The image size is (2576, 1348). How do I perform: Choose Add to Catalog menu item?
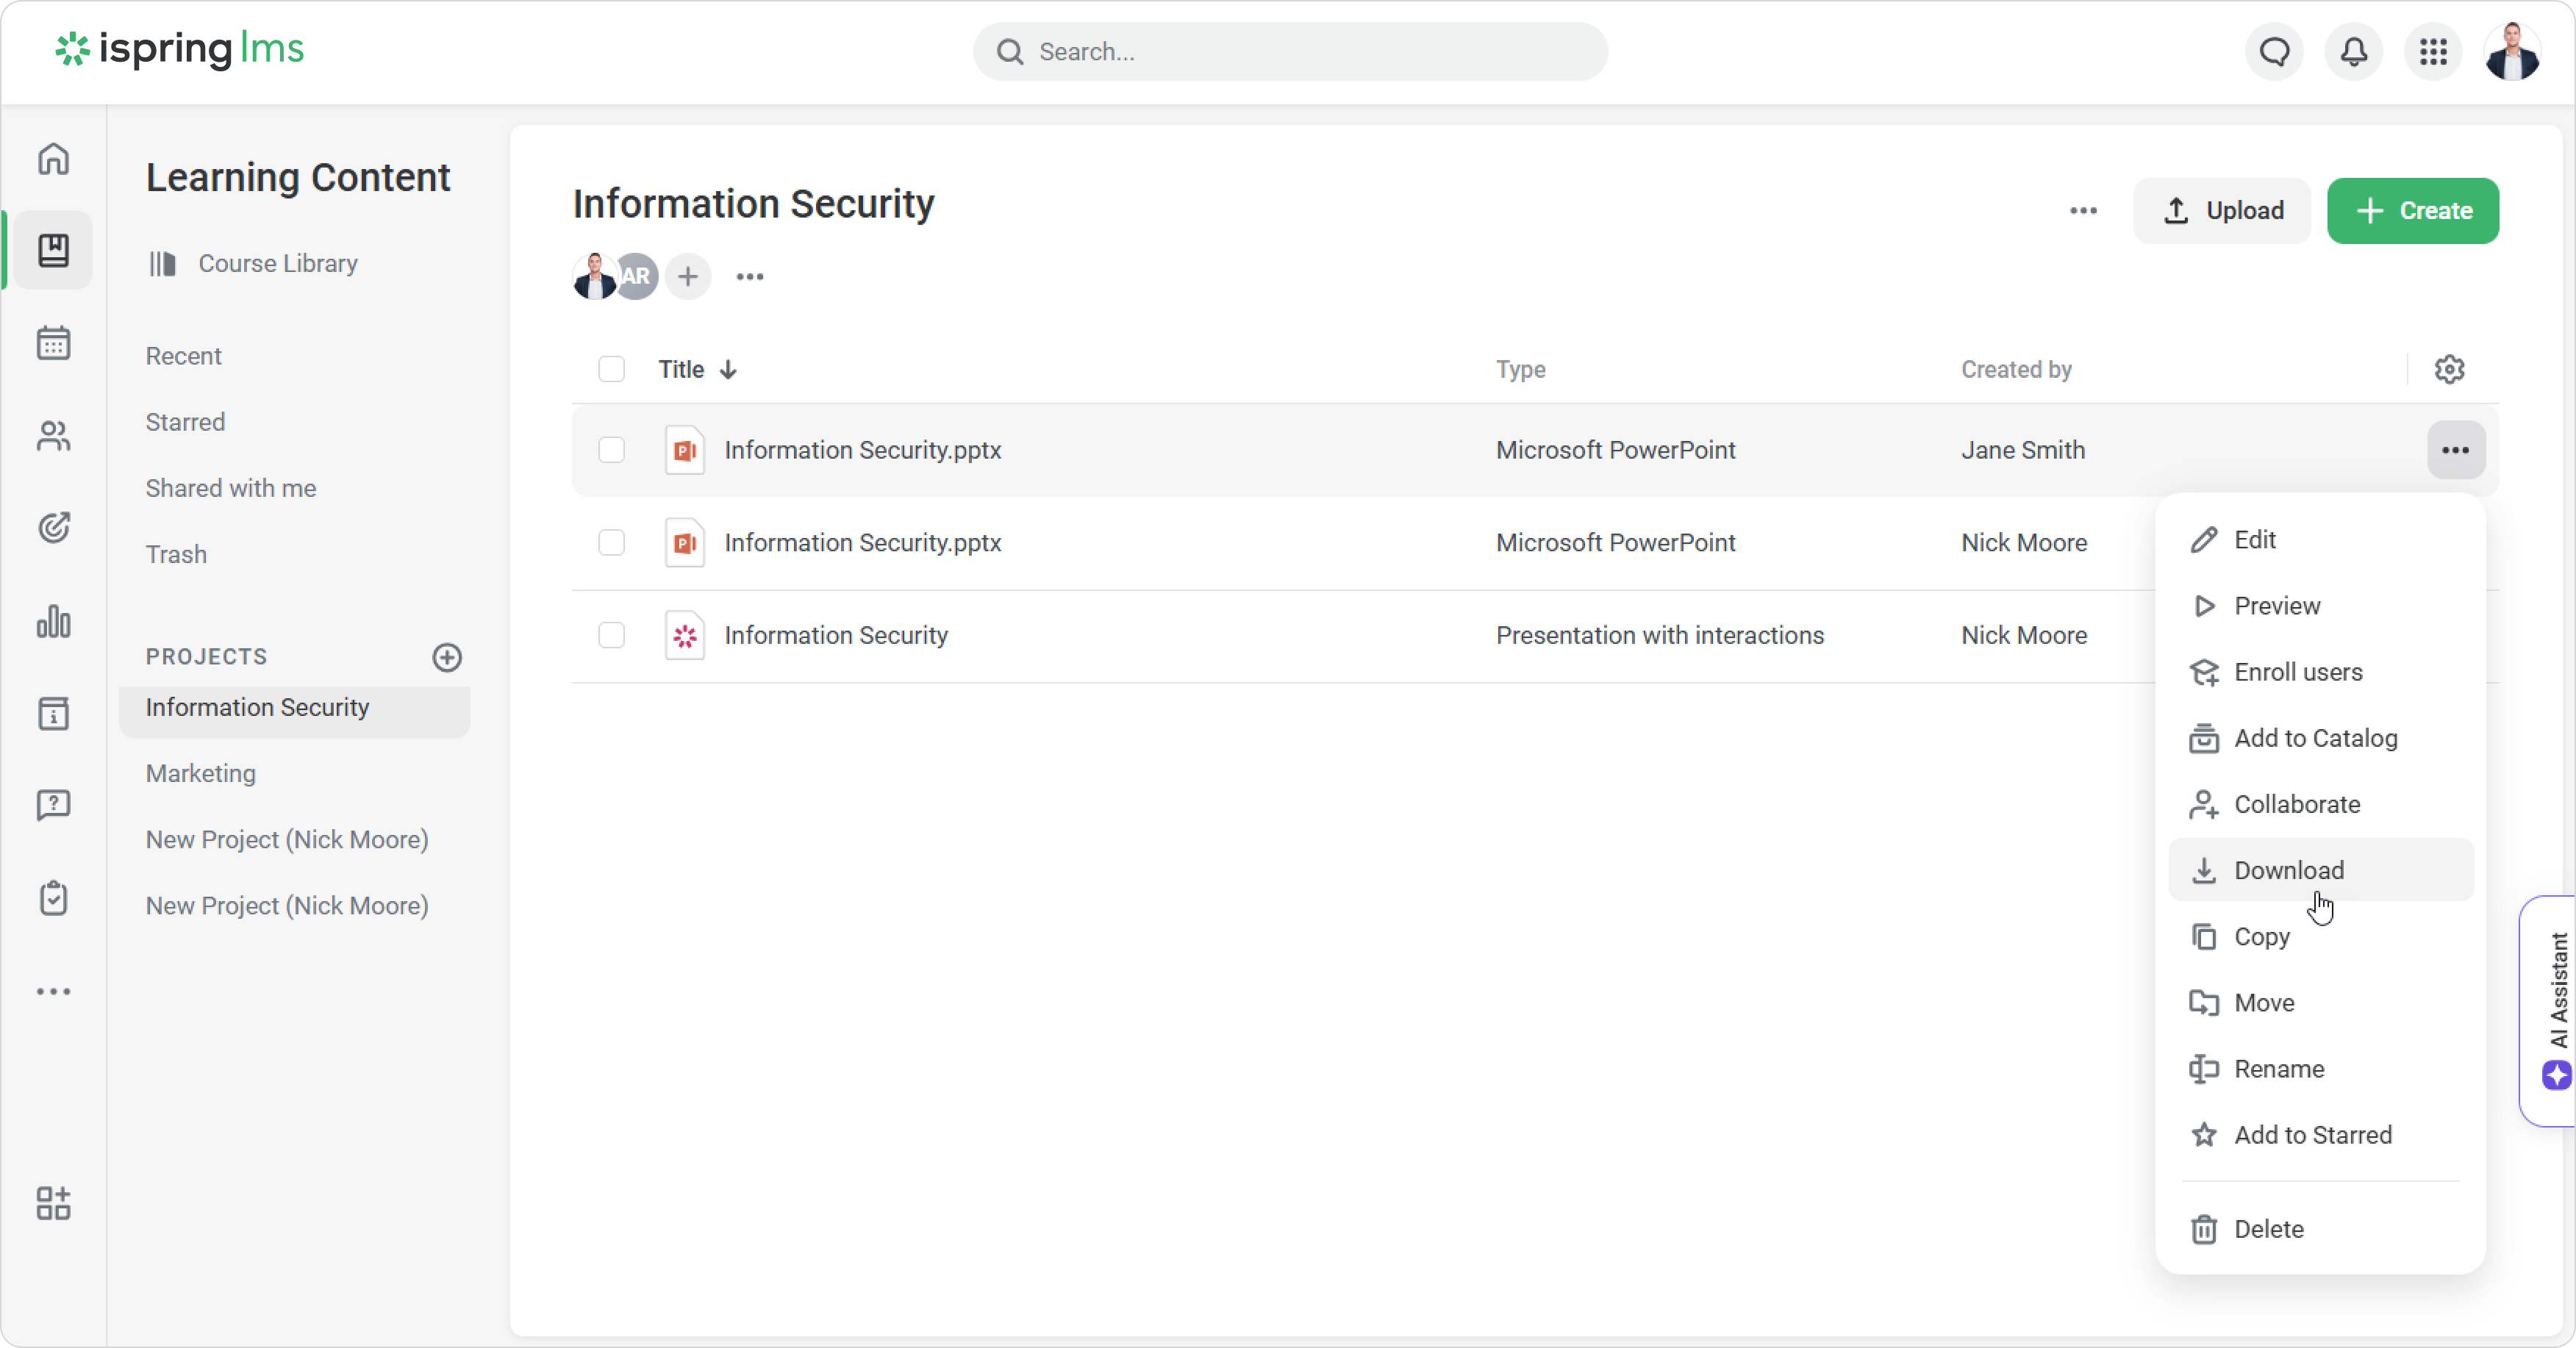(x=2315, y=738)
